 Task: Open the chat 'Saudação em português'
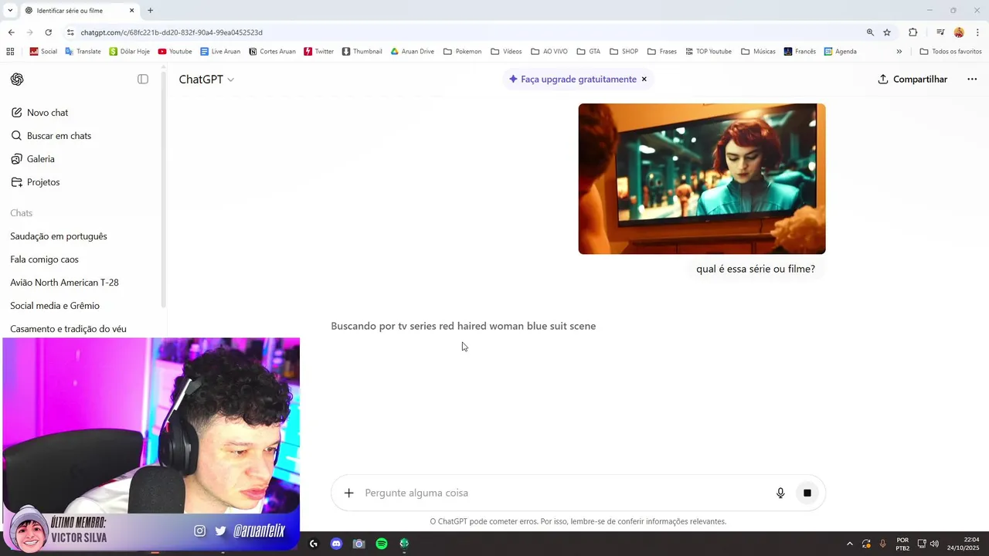pos(59,236)
